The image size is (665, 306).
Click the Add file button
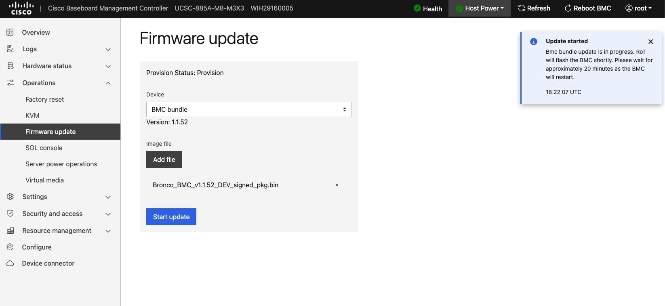pos(164,159)
